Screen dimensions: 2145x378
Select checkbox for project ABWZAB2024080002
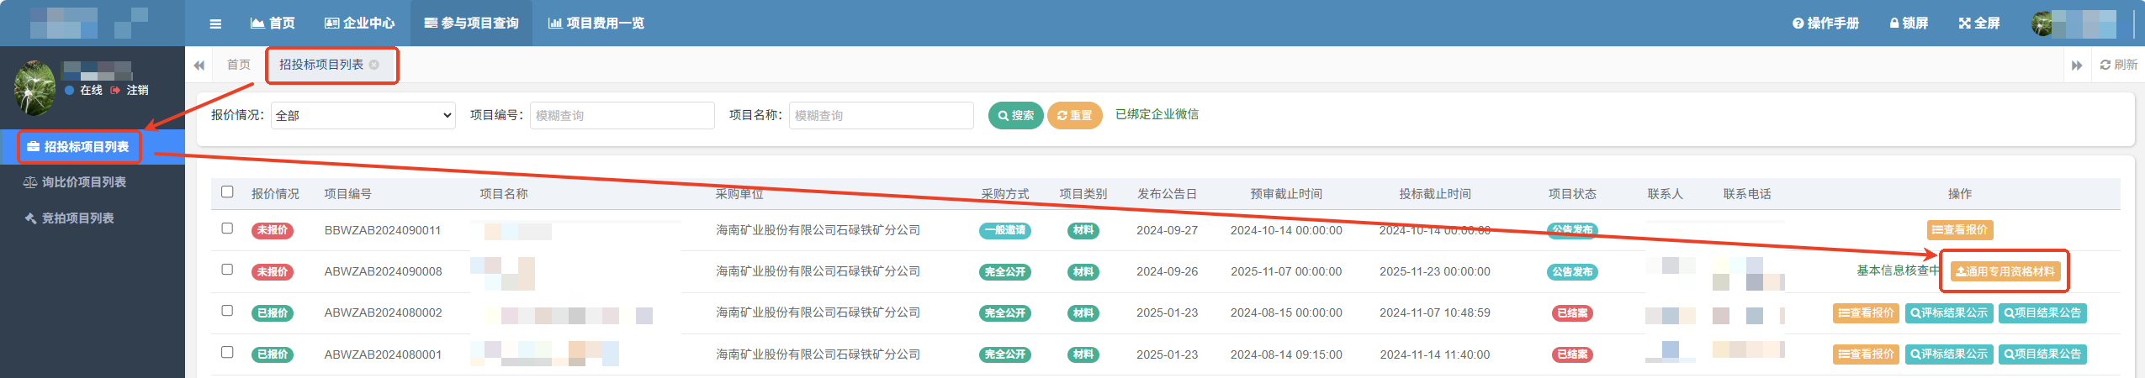227,311
